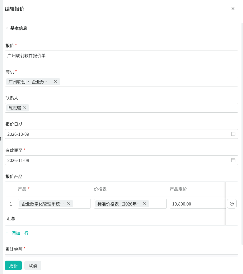Delete row 1 with the minus icon
Viewport: 243px width, 274px height.
point(232,204)
